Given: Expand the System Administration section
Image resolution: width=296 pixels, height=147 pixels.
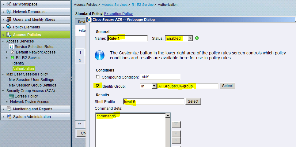Looking at the screenshot, I should 3,117.
